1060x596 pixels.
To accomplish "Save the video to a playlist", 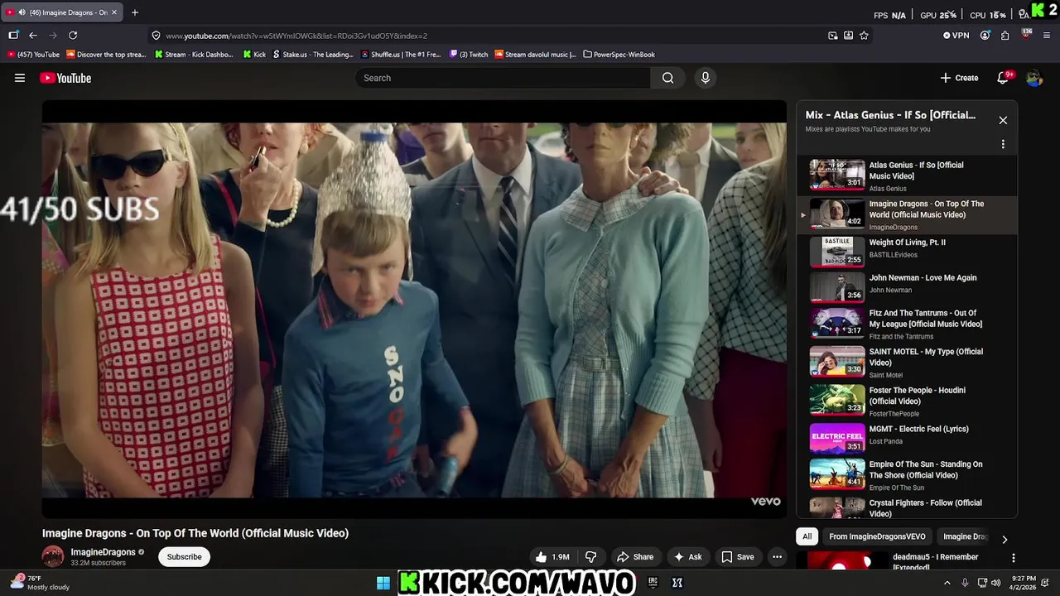I will (737, 557).
